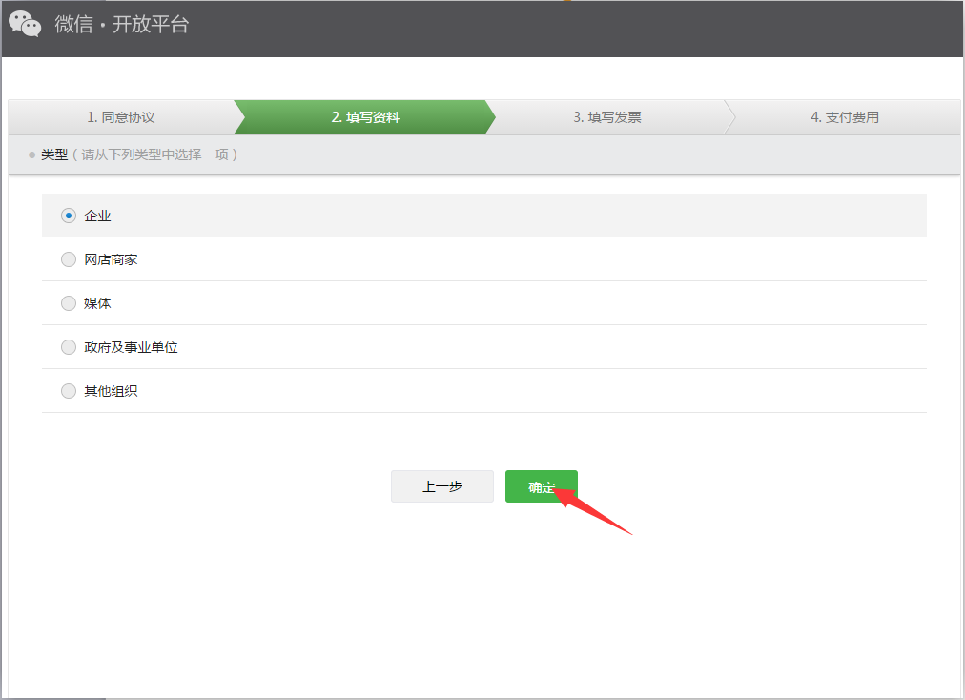Click the WeChat logo icon in header
The width and height of the screenshot is (965, 700).
point(25,24)
